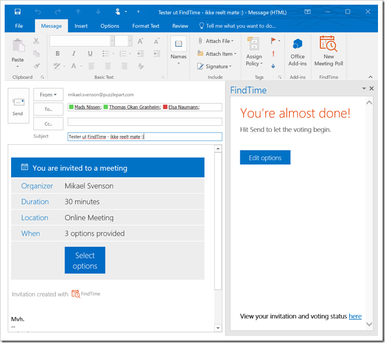Click the Save icon in quick access toolbar
The height and width of the screenshot is (343, 385).
point(17,12)
